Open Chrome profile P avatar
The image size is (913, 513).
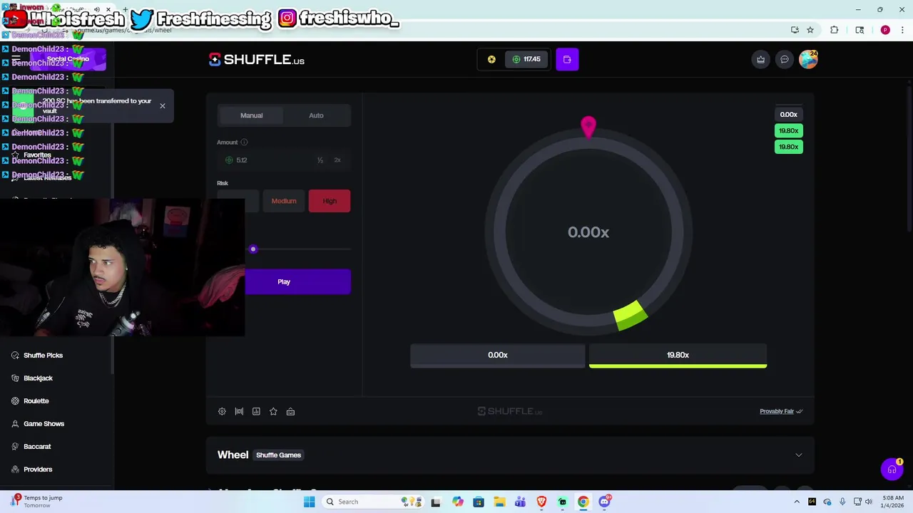tap(885, 30)
